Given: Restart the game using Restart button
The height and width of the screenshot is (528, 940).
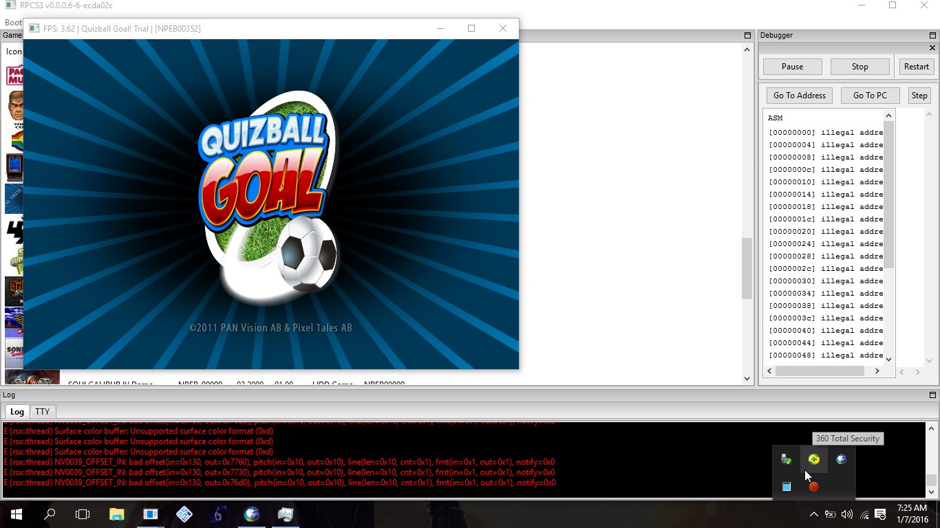Looking at the screenshot, I should point(916,67).
